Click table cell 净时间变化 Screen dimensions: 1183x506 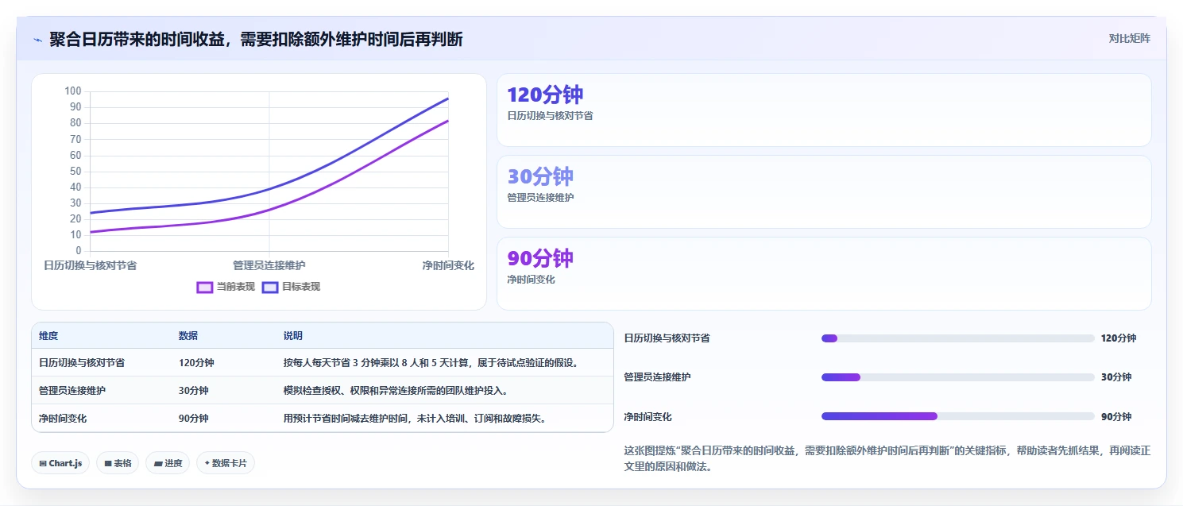(63, 419)
